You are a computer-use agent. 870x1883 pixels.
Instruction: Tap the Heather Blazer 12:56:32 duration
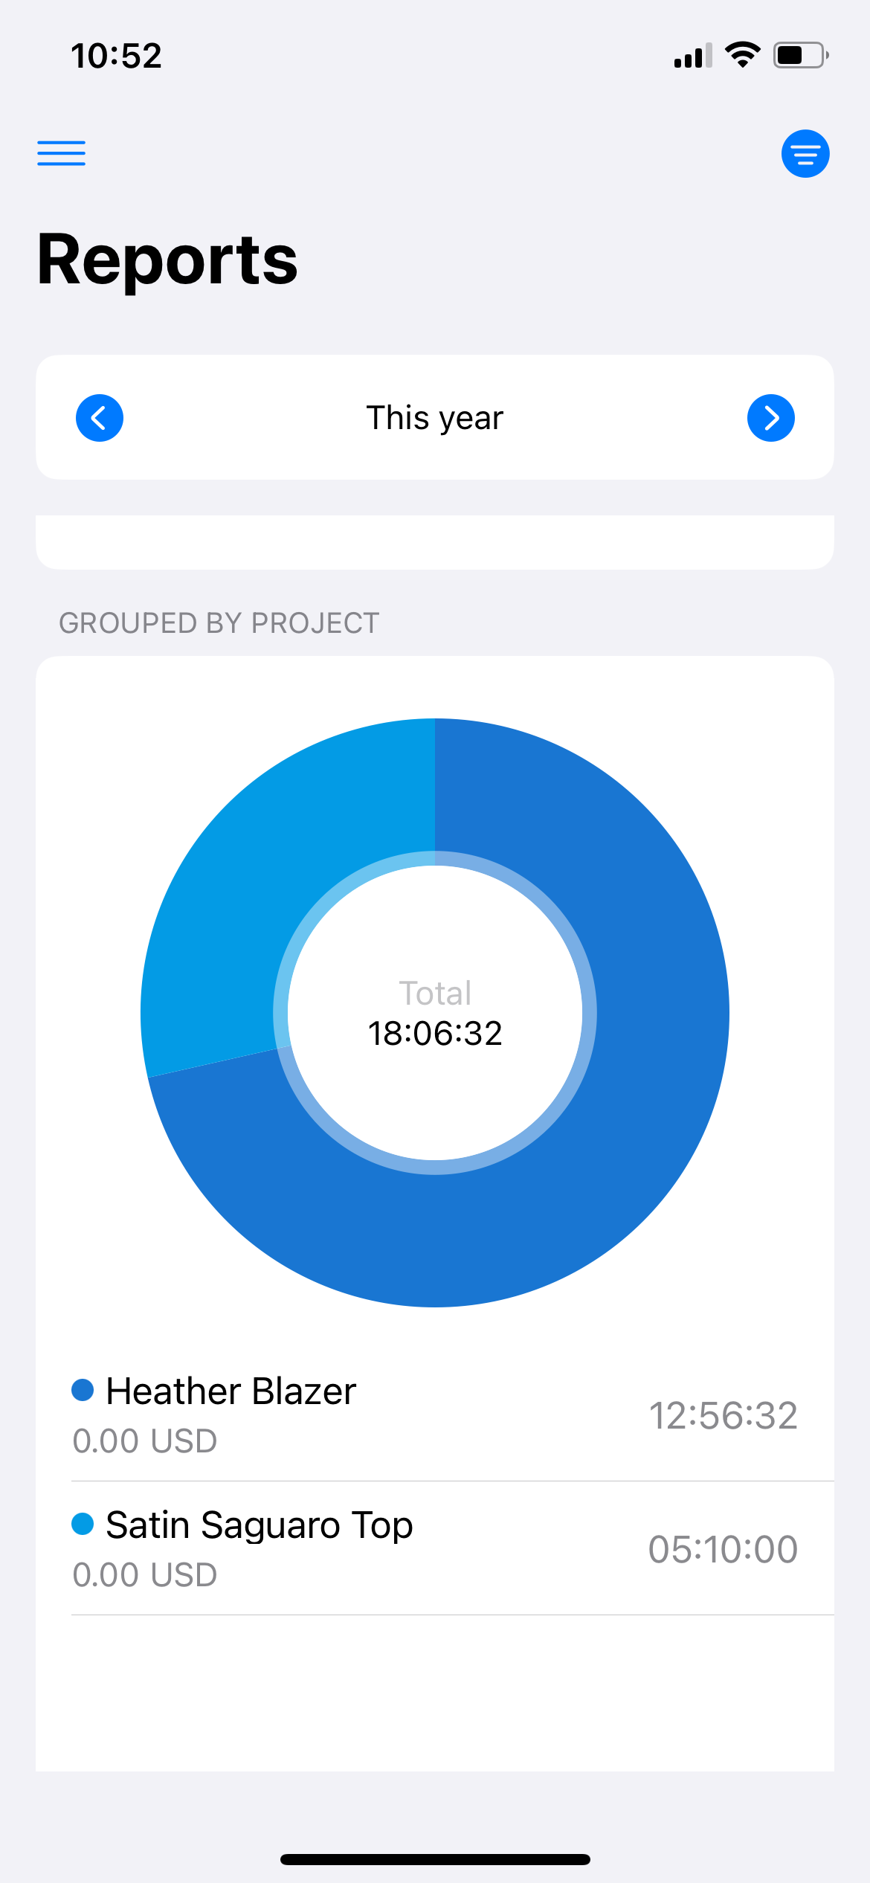(x=723, y=1415)
